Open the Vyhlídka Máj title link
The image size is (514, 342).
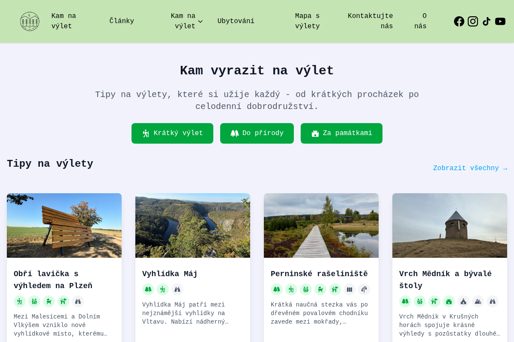point(170,274)
